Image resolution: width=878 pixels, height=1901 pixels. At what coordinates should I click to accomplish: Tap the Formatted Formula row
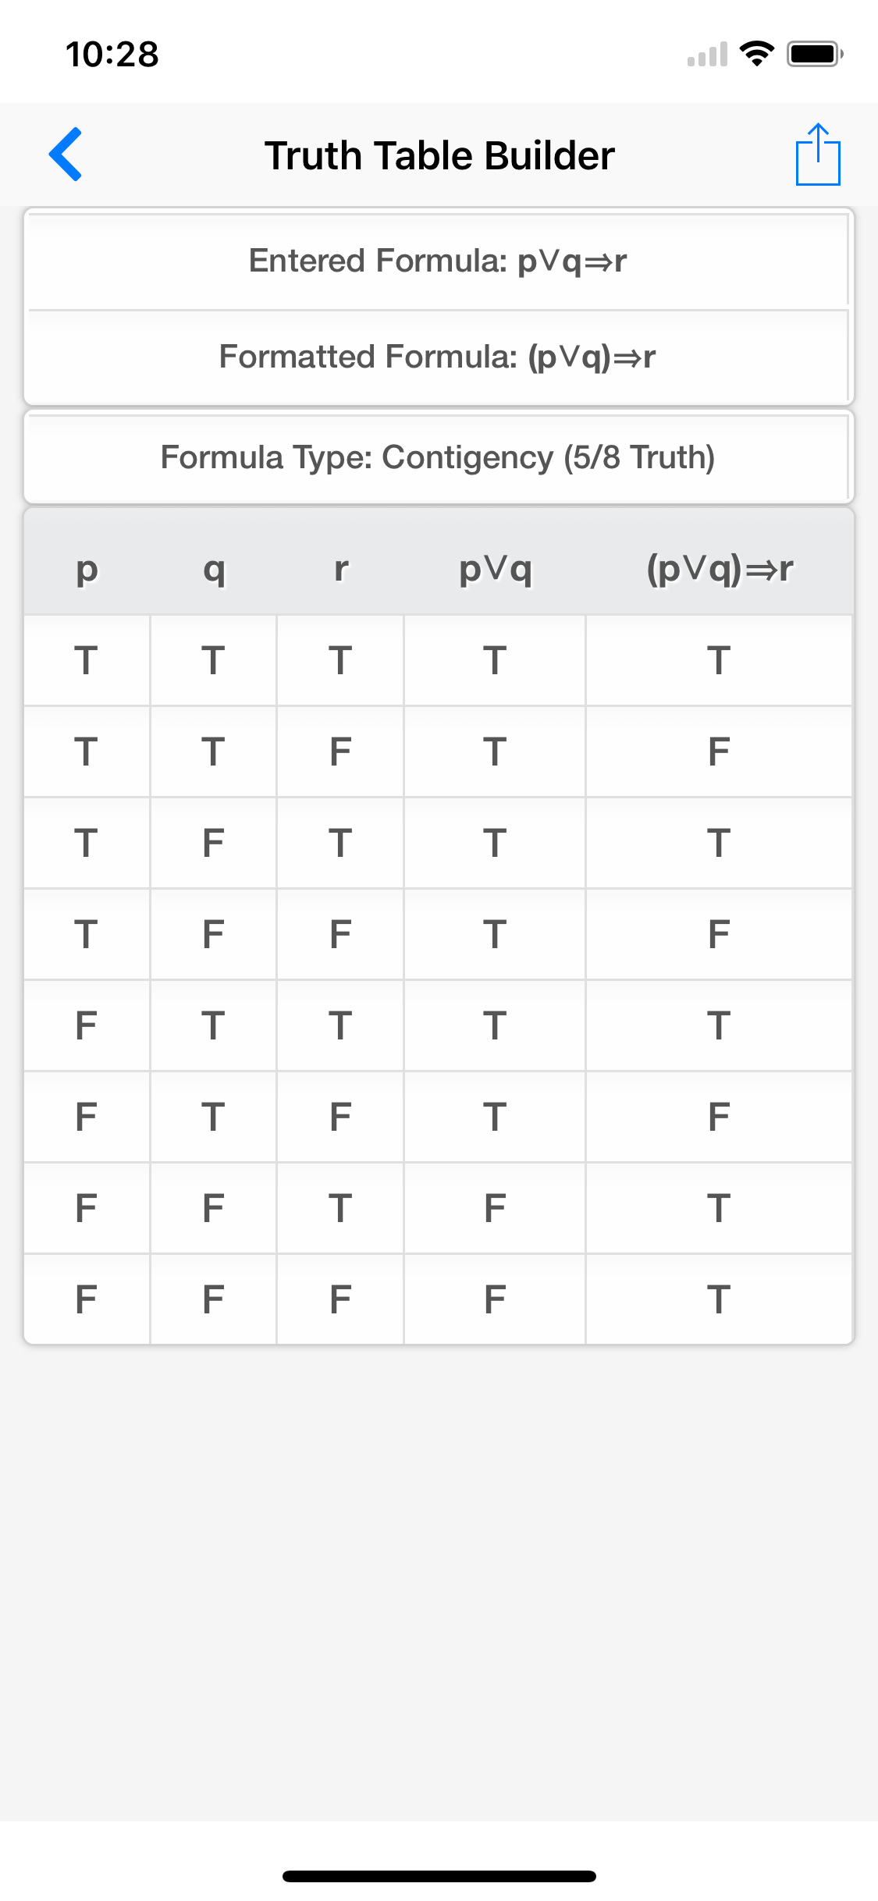pos(438,357)
